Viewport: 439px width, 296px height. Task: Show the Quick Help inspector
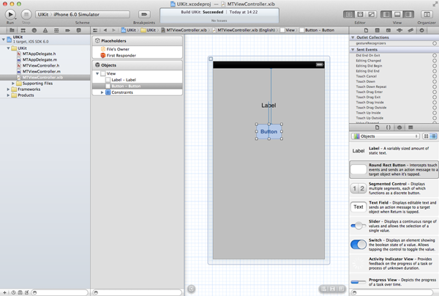coord(377,30)
